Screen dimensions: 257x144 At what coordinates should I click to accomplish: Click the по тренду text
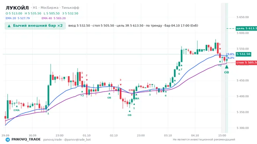[154, 26]
